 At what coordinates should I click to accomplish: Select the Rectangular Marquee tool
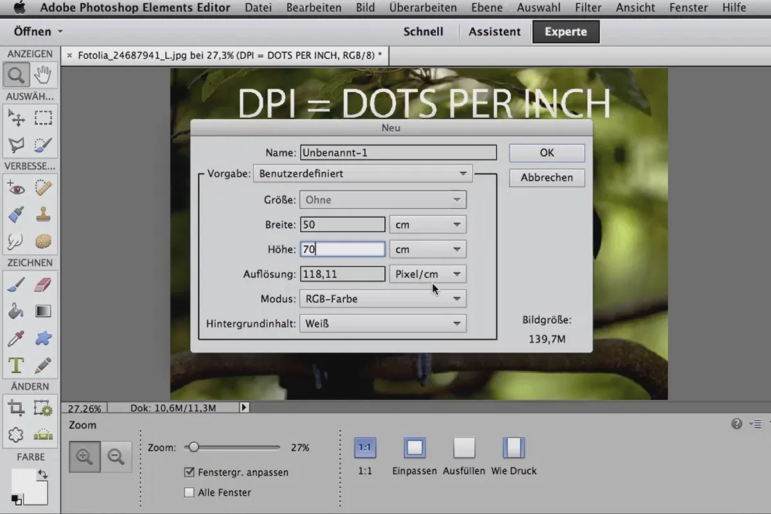coord(43,118)
